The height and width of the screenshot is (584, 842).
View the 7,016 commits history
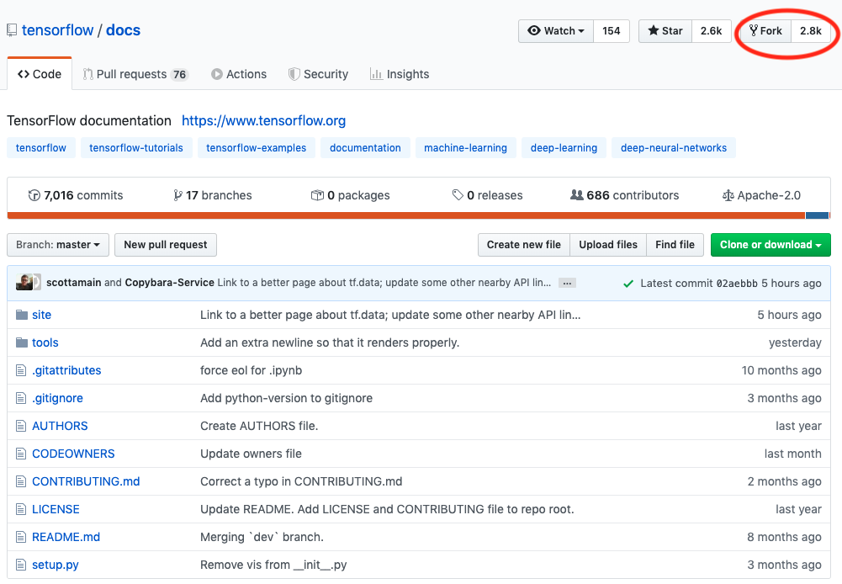[x=75, y=195]
